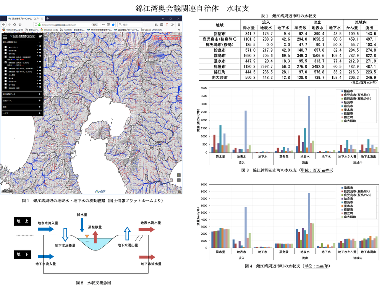Viewport: 382px width, 286px height.
Task: Uncheck 流動経路（出発点：地表面直下）layer
Action: pyautogui.click(x=6, y=57)
